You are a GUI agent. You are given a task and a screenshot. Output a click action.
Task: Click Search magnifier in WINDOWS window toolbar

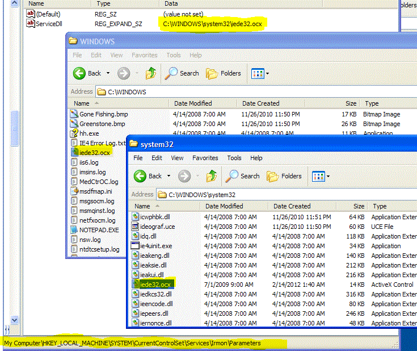click(171, 73)
